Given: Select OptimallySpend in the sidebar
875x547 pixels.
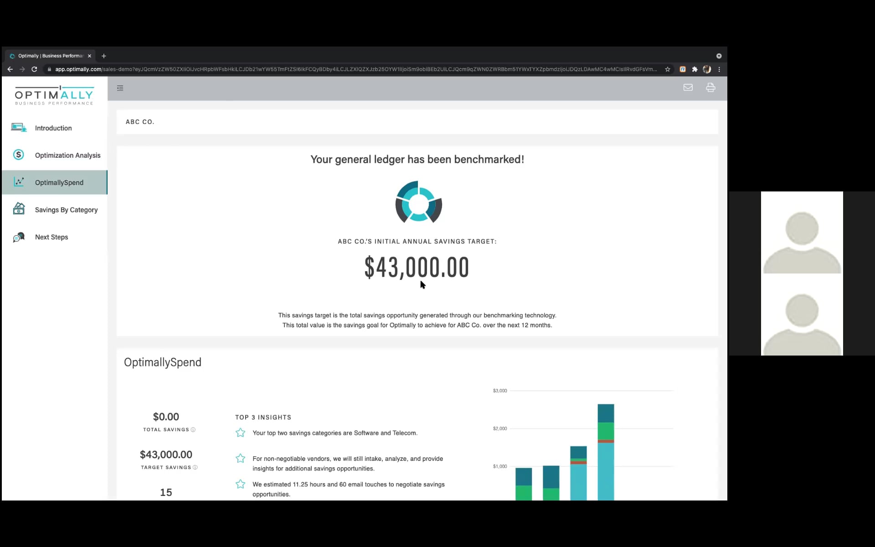Looking at the screenshot, I should point(55,182).
